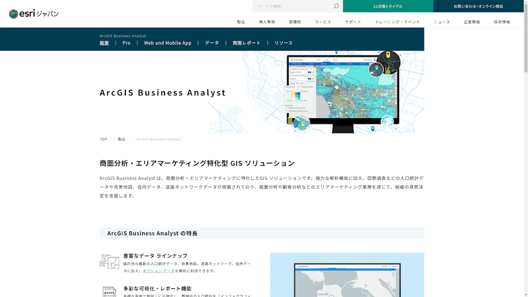
Task: Open the オプション データ link
Action: (158, 271)
